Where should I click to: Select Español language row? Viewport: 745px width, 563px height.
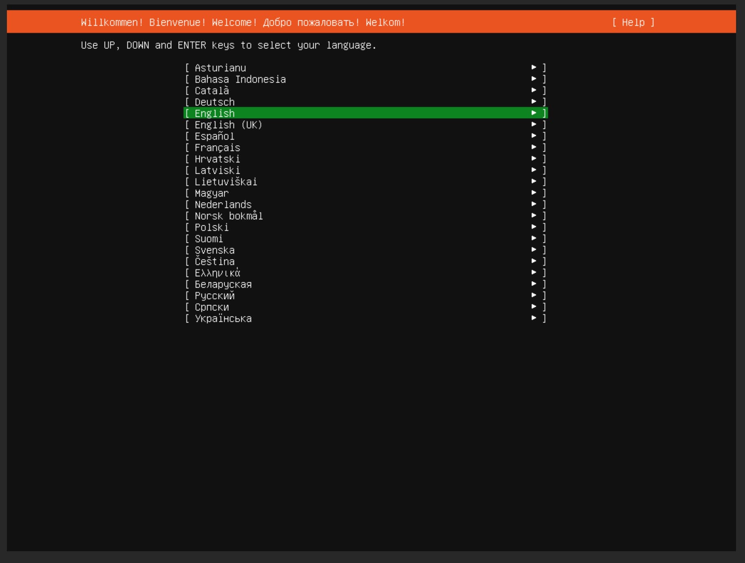coord(365,136)
